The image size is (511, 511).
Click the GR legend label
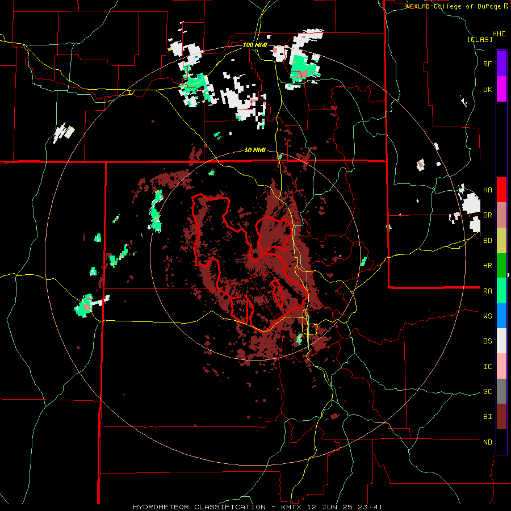tap(487, 215)
